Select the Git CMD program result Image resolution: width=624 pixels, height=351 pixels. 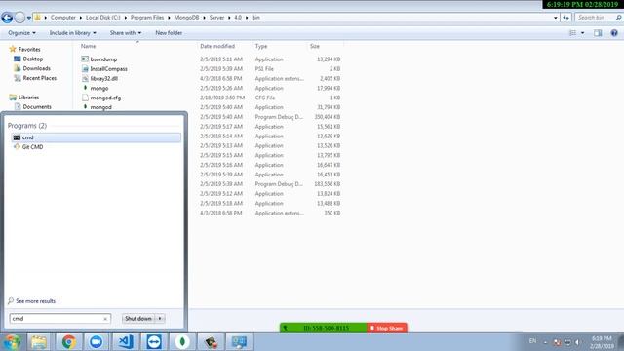96,147
